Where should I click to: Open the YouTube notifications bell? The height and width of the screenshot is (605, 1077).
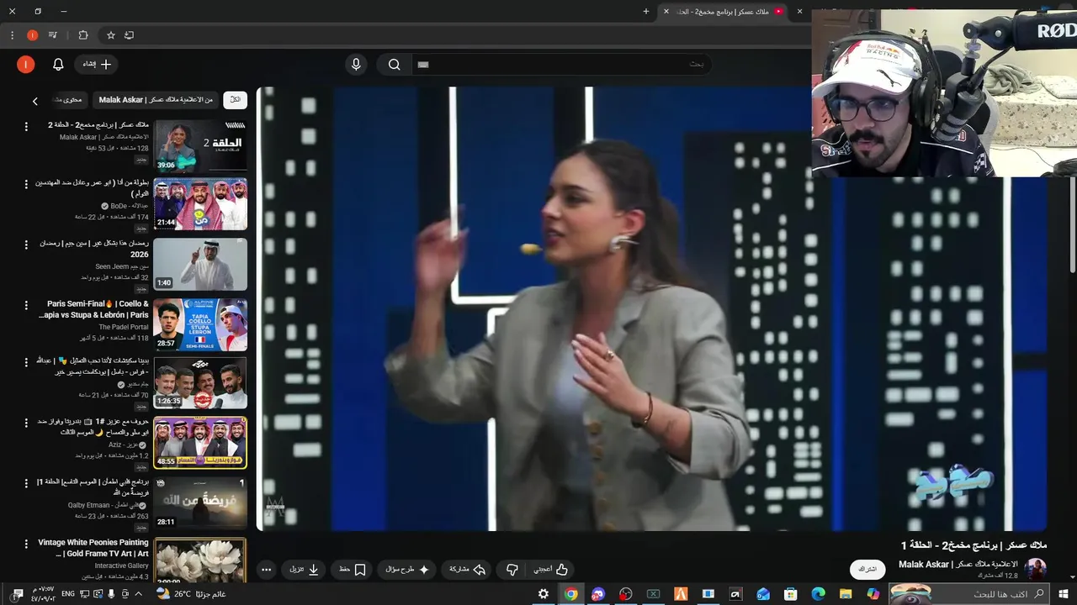(58, 64)
